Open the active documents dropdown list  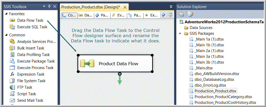pos(171,7)
